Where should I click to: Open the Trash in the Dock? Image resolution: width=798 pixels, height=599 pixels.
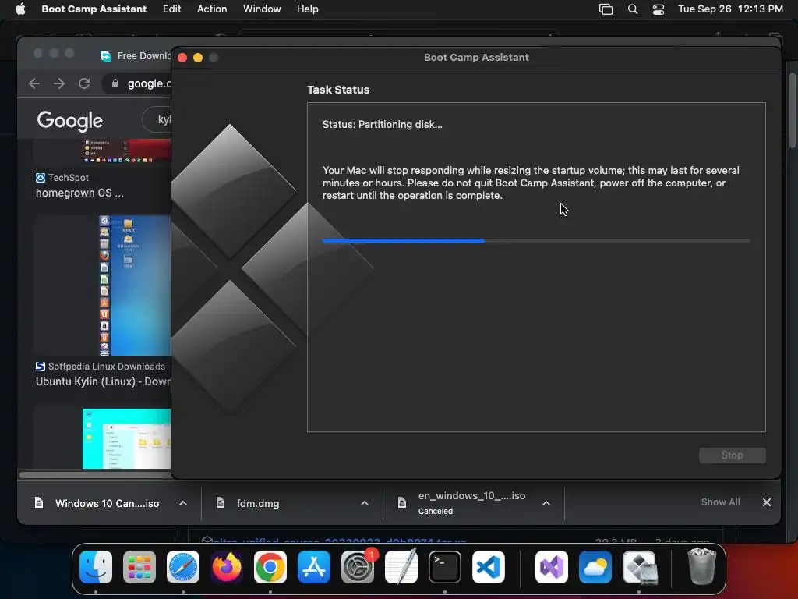(x=702, y=567)
